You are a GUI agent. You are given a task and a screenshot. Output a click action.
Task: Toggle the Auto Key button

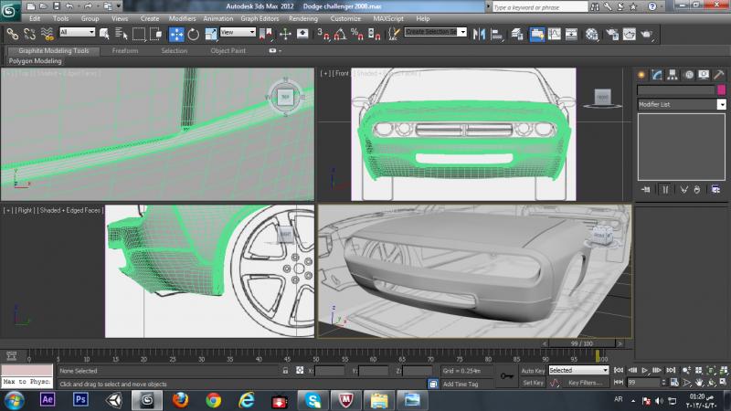[533, 371]
